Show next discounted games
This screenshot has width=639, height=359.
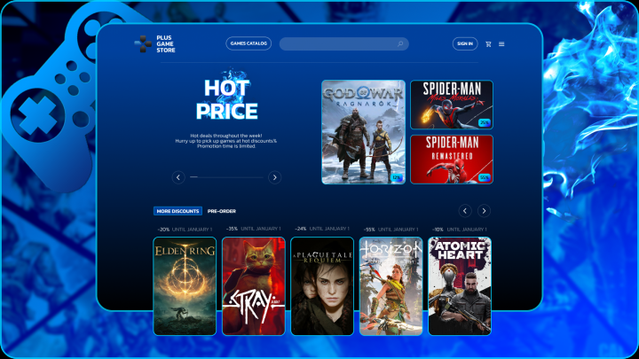coord(485,211)
